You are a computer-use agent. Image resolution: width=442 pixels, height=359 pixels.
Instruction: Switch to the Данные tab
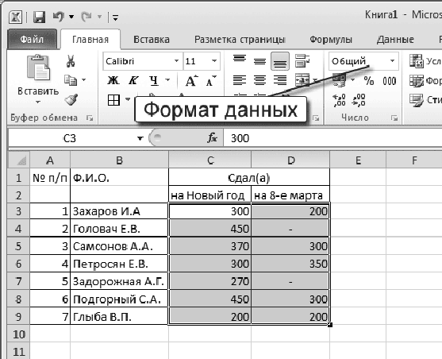[395, 40]
